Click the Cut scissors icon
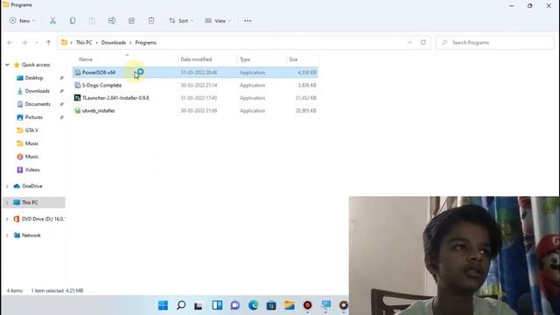This screenshot has width=560, height=315. tap(52, 21)
